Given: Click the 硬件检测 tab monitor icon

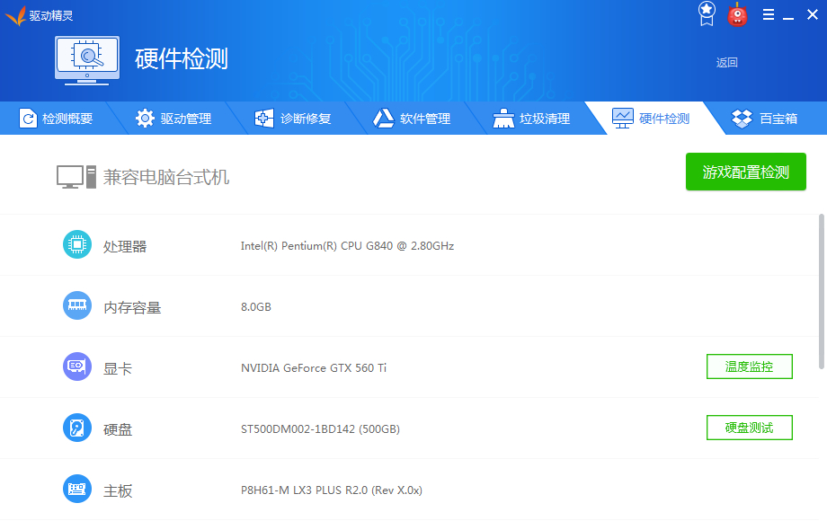Looking at the screenshot, I should point(623,118).
